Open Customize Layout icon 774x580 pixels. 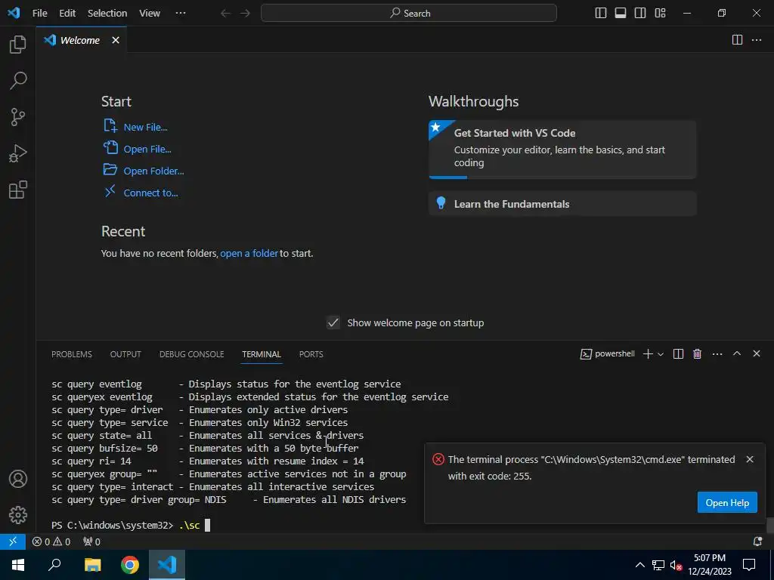[660, 14]
